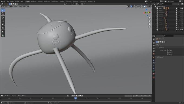Image resolution: width=184 pixels, height=104 pixels.
Task: Open the timeline Keying popover
Action: [x=14, y=96]
